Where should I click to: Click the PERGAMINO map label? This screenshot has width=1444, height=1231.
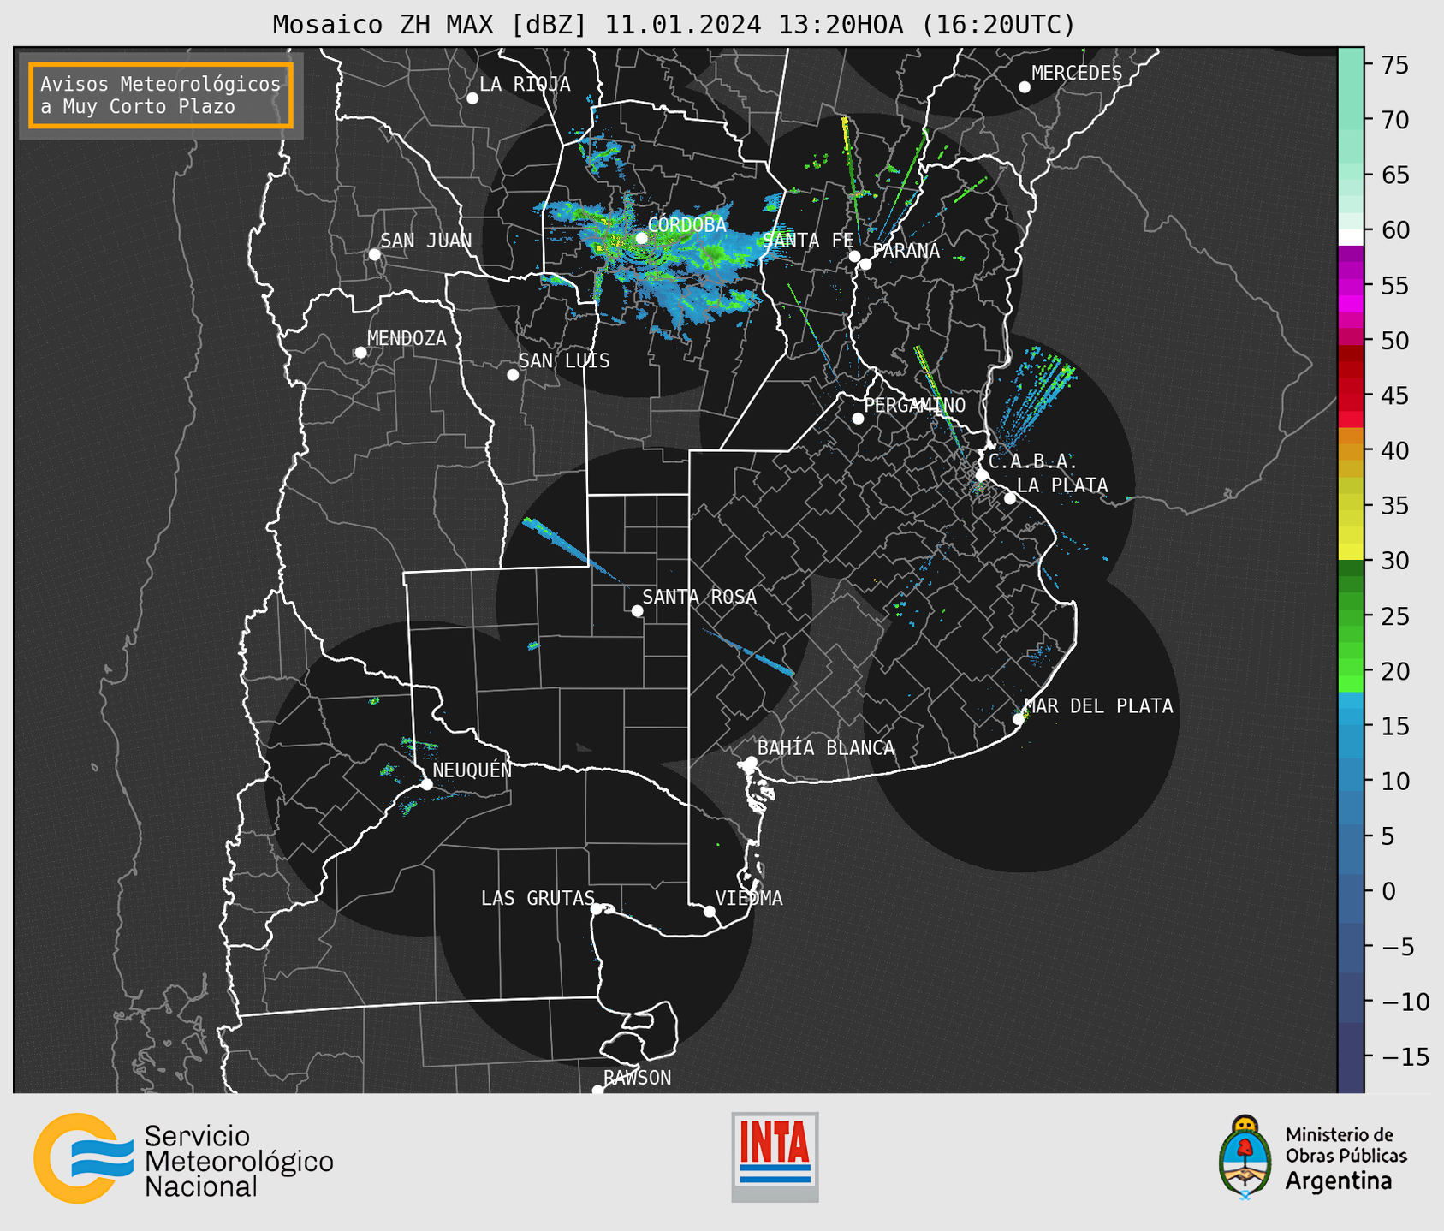[x=915, y=405]
